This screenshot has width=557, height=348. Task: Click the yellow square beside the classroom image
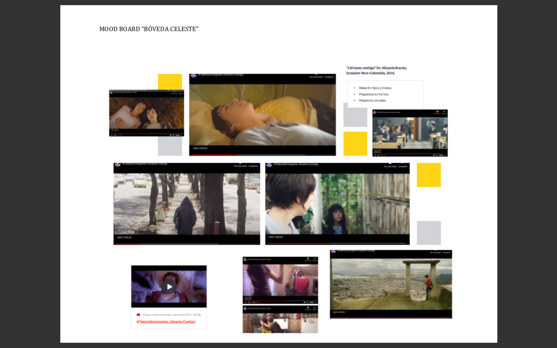tap(355, 143)
